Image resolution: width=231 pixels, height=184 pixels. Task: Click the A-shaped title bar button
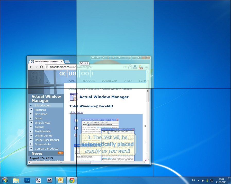tap(103, 57)
